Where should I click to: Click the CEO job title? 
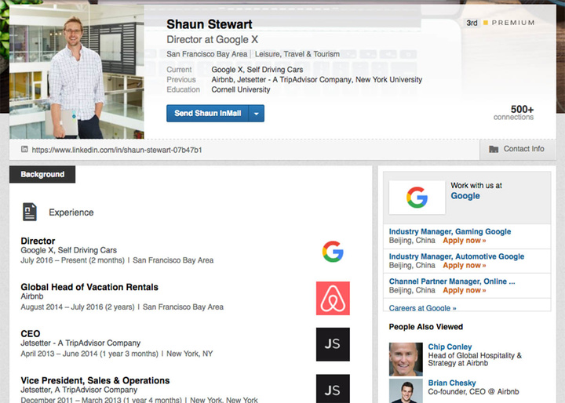click(x=31, y=334)
